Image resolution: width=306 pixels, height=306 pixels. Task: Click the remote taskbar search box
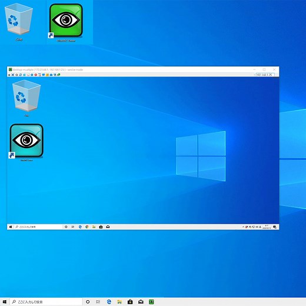38,227
